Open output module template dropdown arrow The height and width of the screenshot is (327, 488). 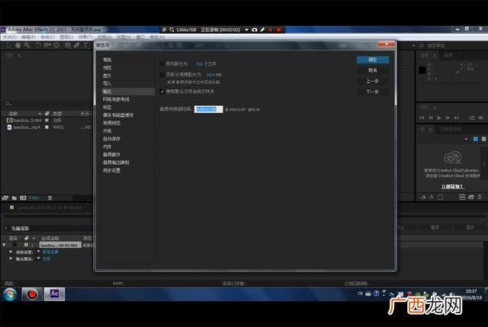tap(39, 258)
